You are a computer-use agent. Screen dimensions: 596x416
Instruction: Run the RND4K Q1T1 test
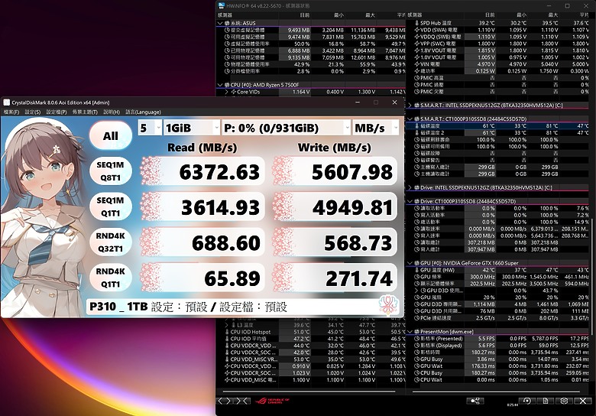(x=111, y=278)
